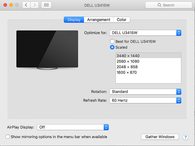Image resolution: width=195 pixels, height=146 pixels.
Task: Open the AirPlay Display dropdown
Action: [73, 127]
